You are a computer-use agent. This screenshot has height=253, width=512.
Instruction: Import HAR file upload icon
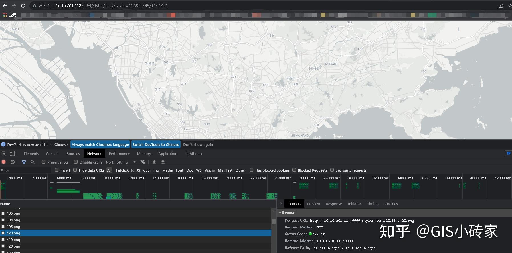tap(154, 162)
